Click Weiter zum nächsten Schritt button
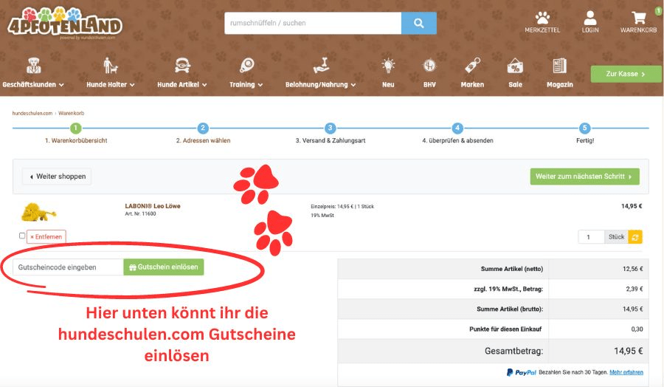664x387 pixels. point(584,177)
